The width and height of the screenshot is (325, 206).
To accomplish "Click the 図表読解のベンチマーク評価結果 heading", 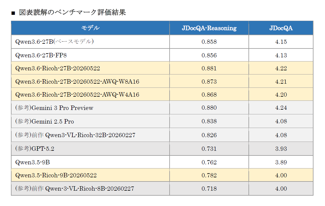I will 72,12.
